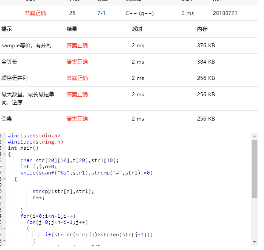The width and height of the screenshot is (264, 250).
Task: Collapse the if block fold arrow
Action: coord(4,241)
